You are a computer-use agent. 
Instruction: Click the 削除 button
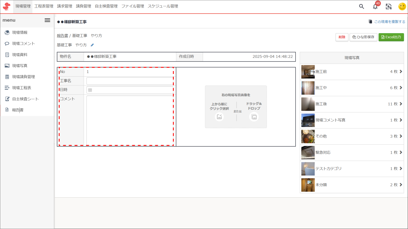click(342, 37)
